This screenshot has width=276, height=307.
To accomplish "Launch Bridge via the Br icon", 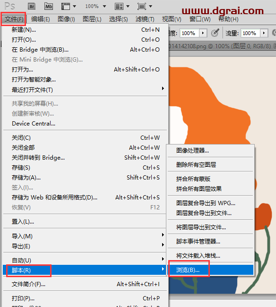I will (x=32, y=7).
